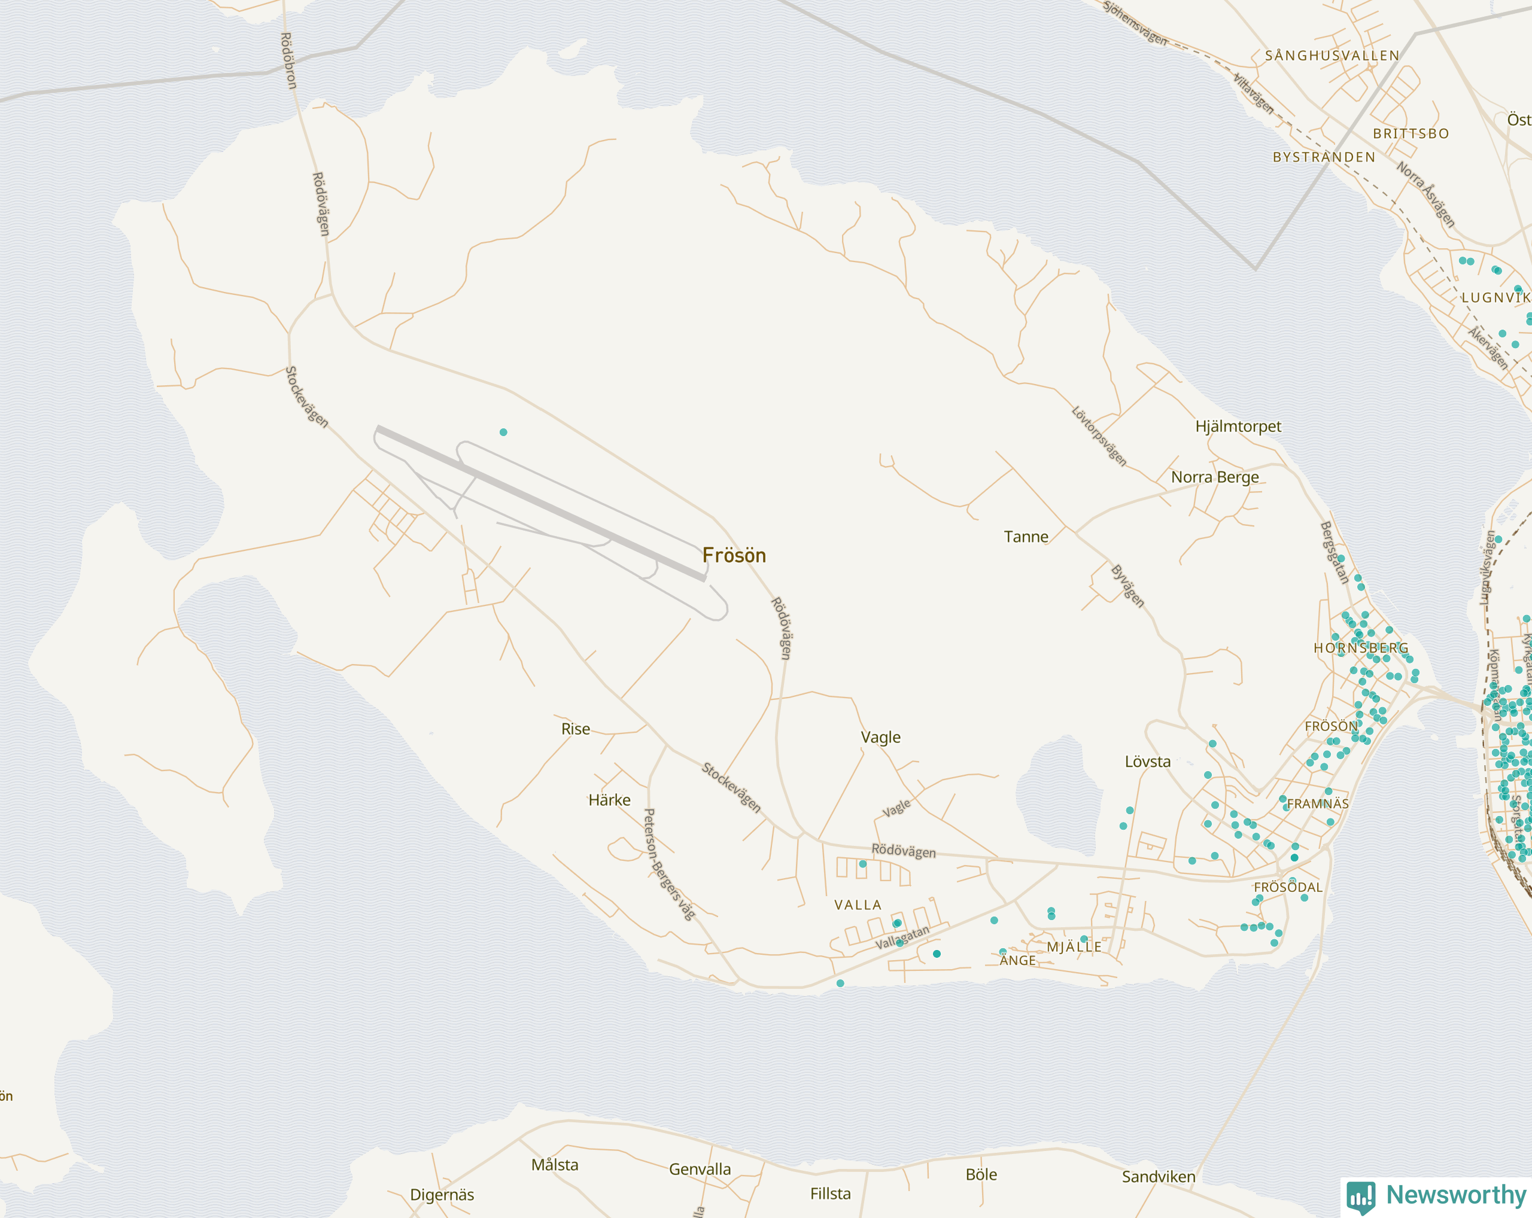Click the HORNSBERG district label
This screenshot has height=1218, width=1532.
[x=1361, y=648]
